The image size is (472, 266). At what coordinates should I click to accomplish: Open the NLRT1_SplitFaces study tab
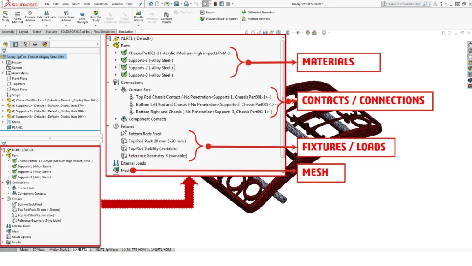click(x=105, y=250)
